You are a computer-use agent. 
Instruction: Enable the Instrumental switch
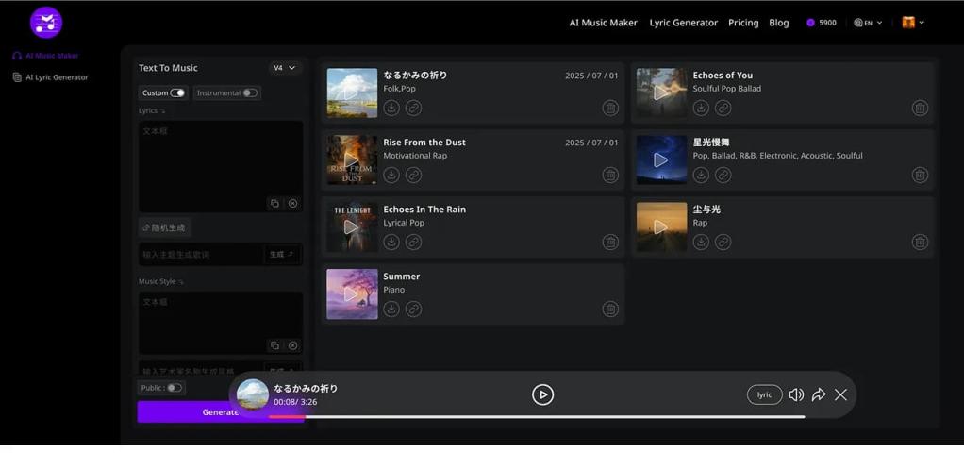pyautogui.click(x=249, y=93)
